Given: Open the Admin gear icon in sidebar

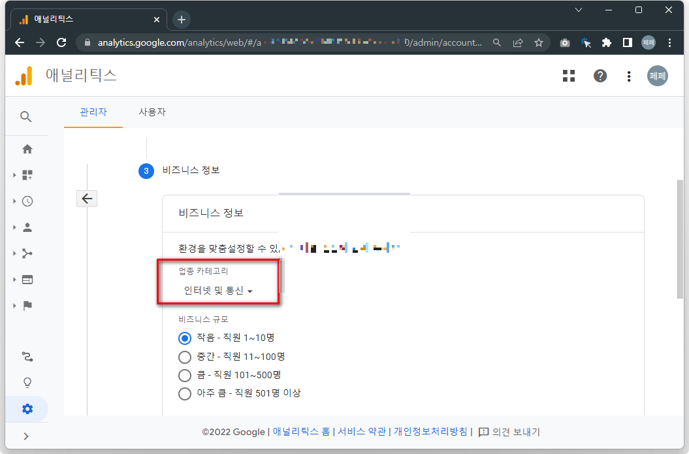Looking at the screenshot, I should point(27,408).
